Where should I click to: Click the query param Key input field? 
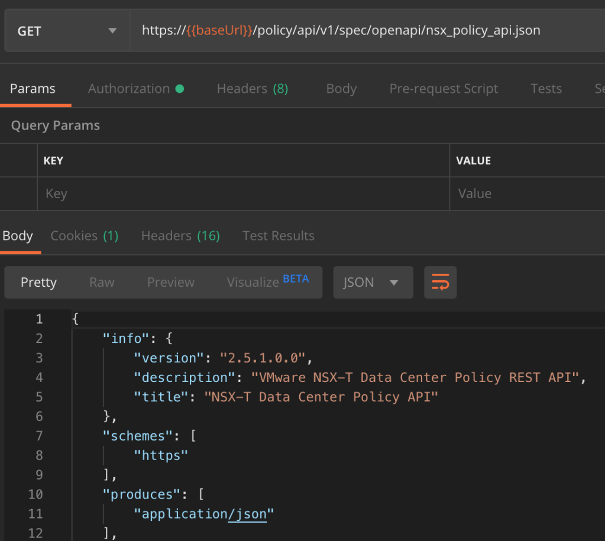click(242, 194)
